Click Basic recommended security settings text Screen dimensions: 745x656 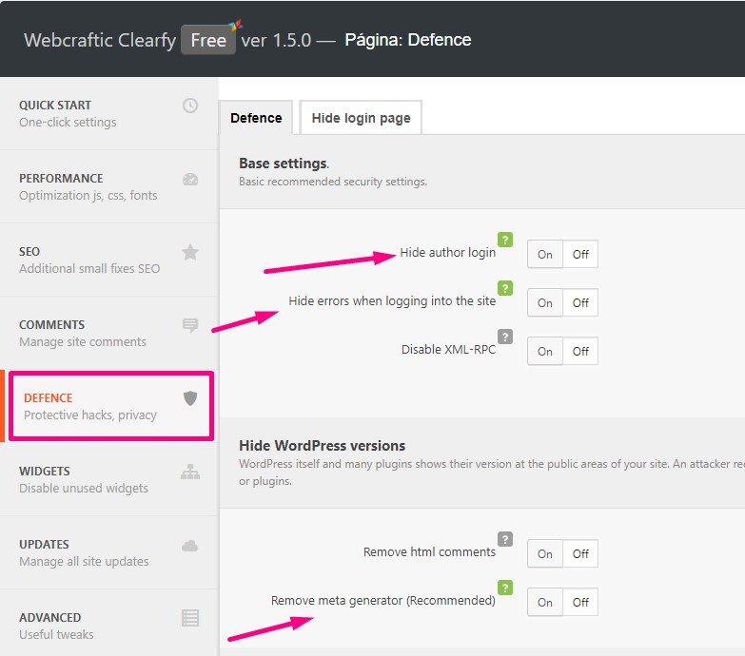[x=333, y=182]
